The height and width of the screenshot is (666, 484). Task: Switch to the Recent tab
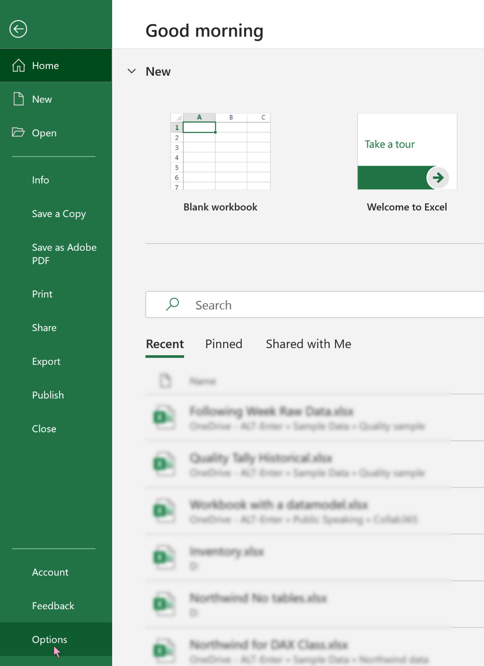point(165,344)
